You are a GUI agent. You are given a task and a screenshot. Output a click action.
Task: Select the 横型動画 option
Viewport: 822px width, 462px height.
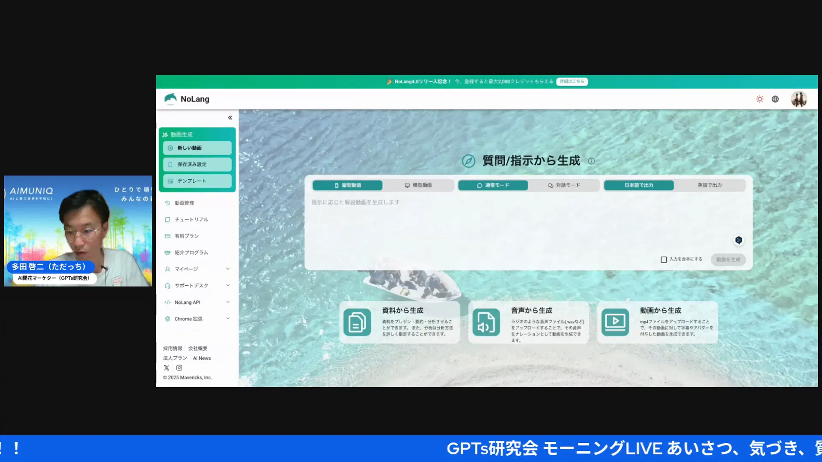click(x=418, y=185)
